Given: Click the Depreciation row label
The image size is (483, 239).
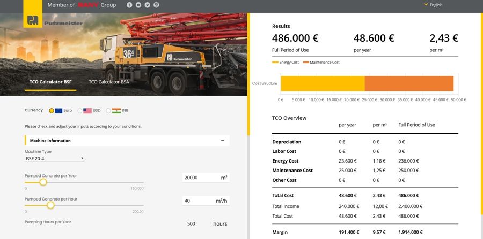Looking at the screenshot, I should click(x=287, y=142).
